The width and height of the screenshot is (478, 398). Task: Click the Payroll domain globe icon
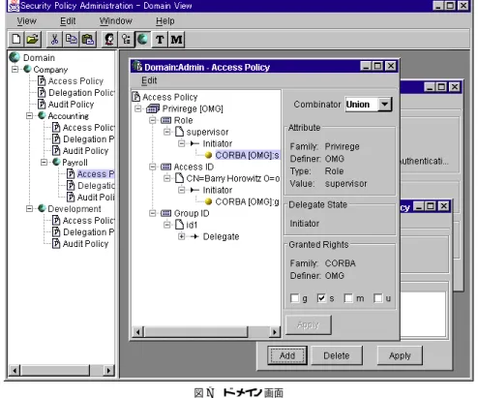pyautogui.click(x=56, y=162)
